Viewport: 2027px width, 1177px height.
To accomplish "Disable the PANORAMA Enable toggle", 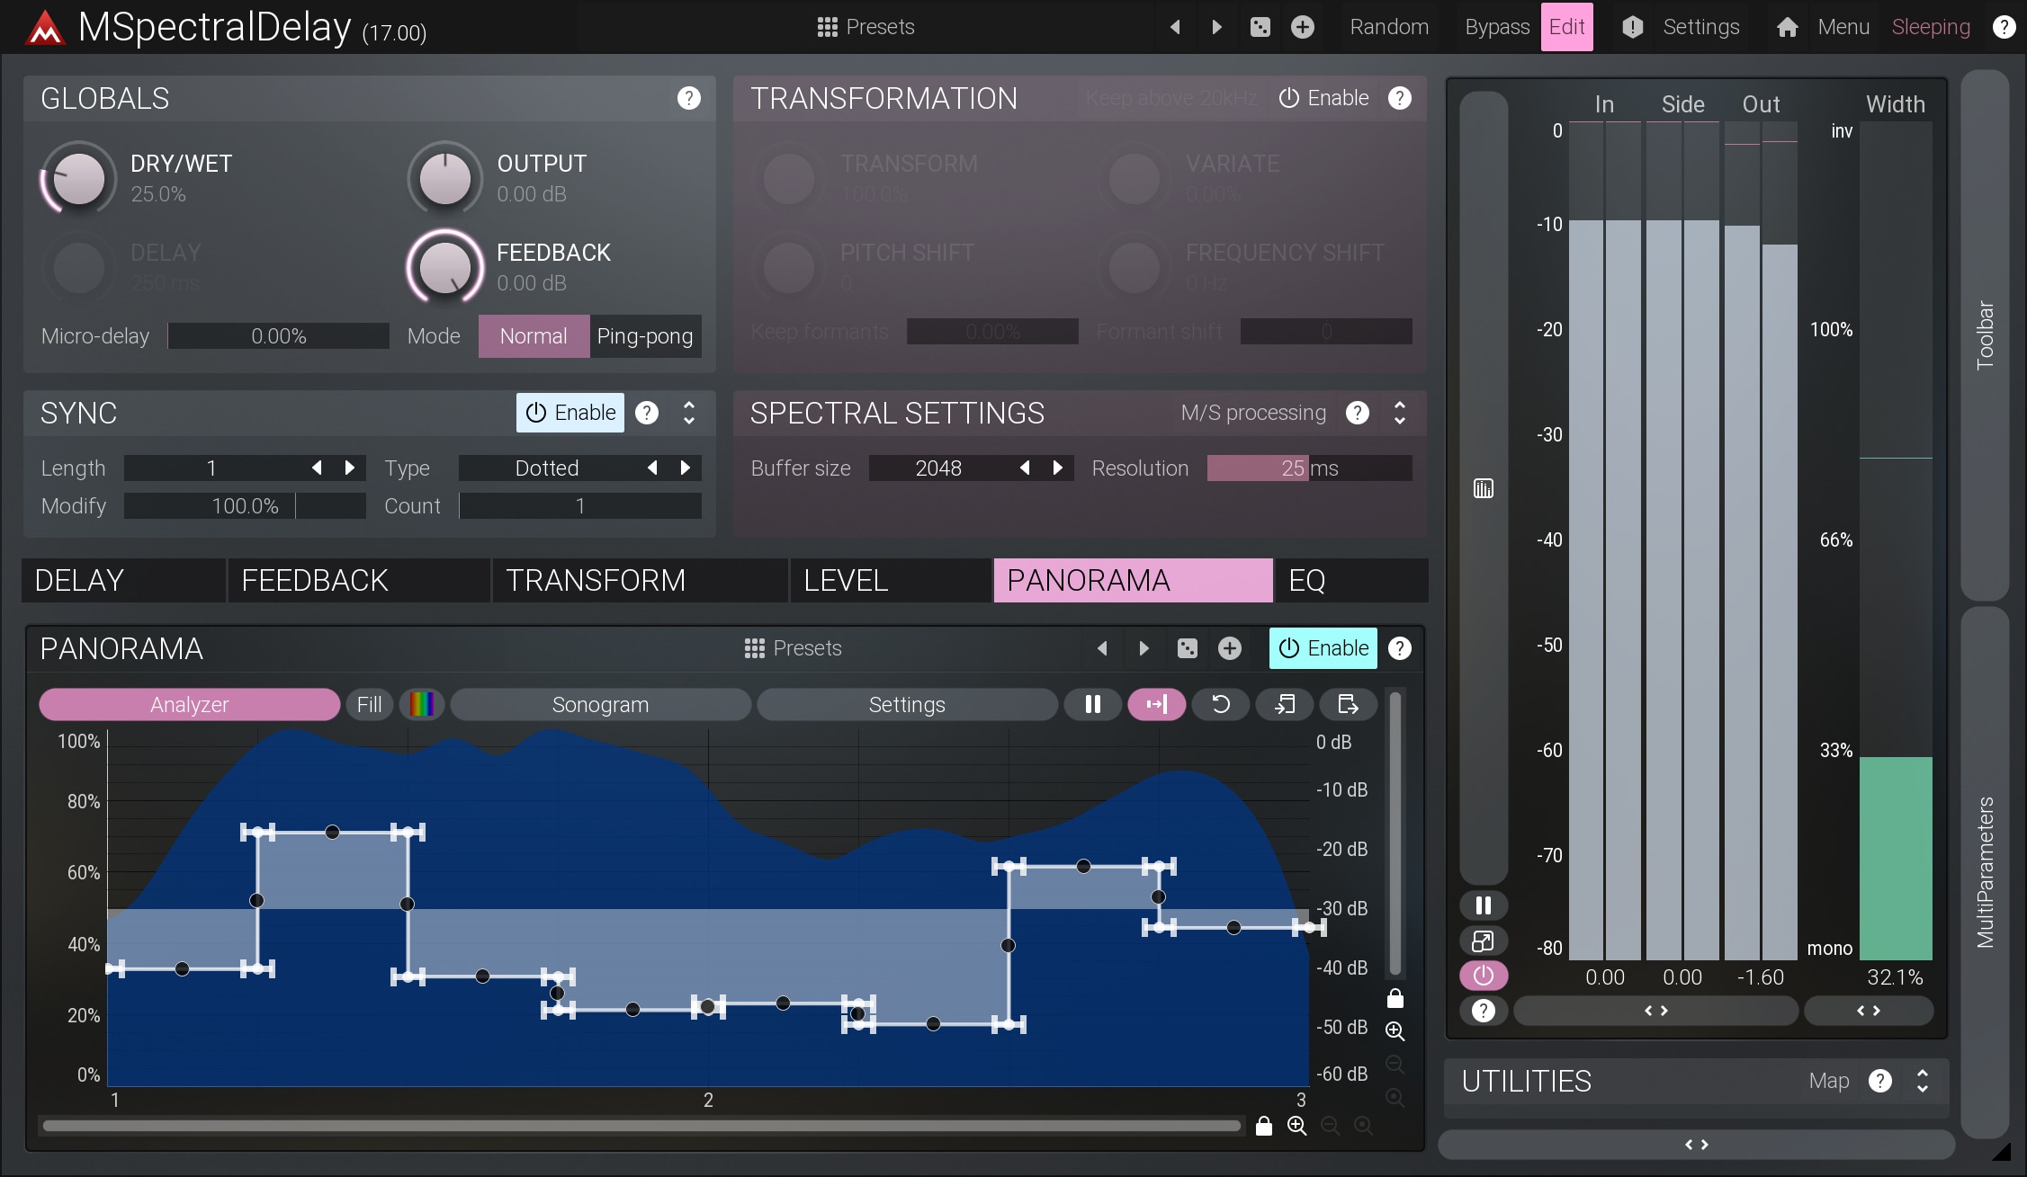I will click(x=1323, y=648).
